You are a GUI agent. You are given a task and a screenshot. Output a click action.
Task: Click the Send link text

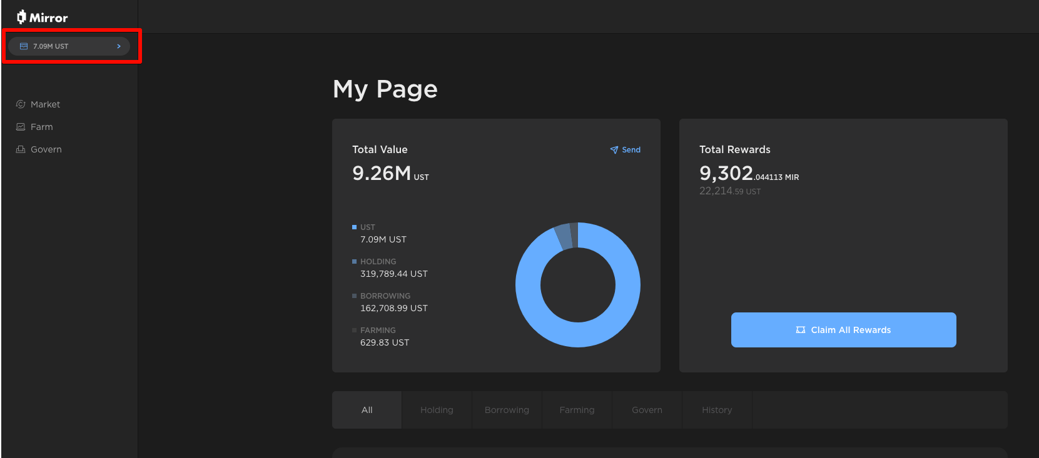point(631,150)
